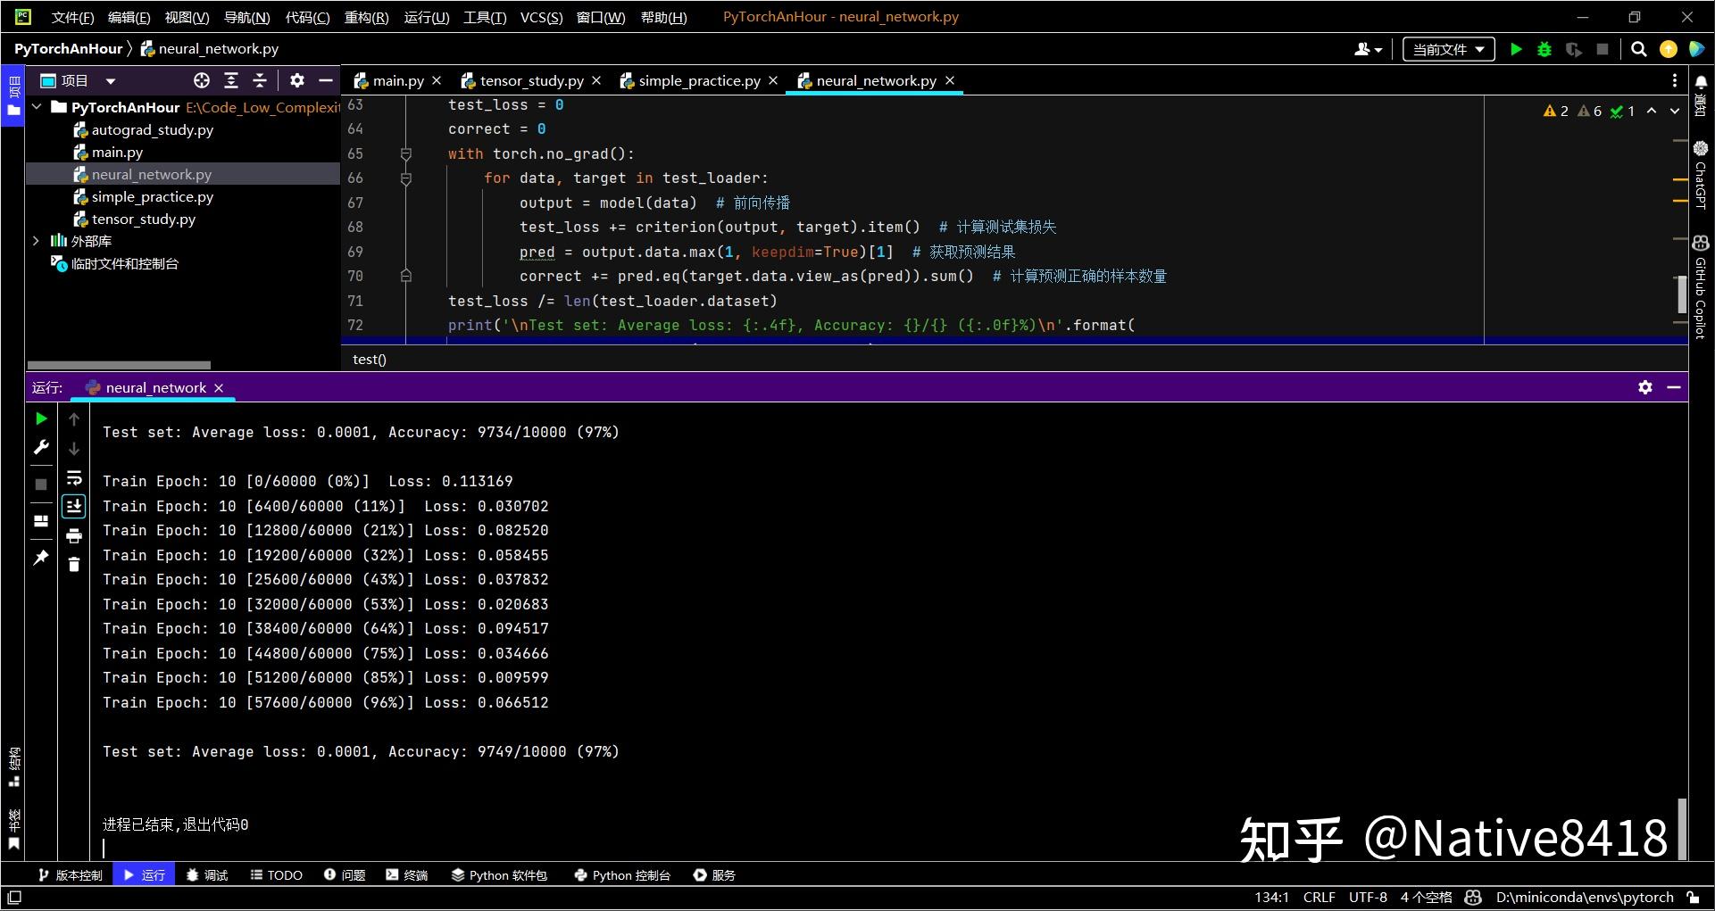Clear the console output with trash icon
1715x911 pixels.
pyautogui.click(x=74, y=564)
